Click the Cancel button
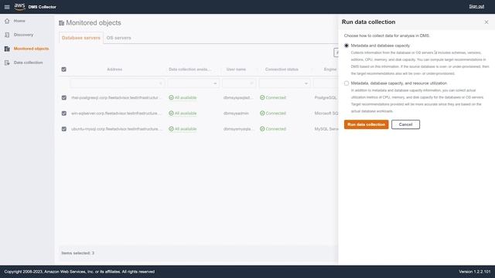Image resolution: width=495 pixels, height=278 pixels. (x=405, y=124)
